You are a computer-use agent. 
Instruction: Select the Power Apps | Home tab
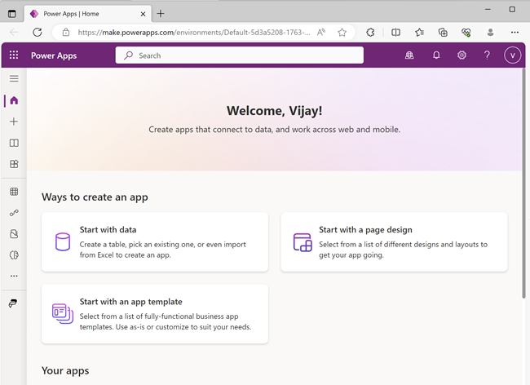pos(88,14)
